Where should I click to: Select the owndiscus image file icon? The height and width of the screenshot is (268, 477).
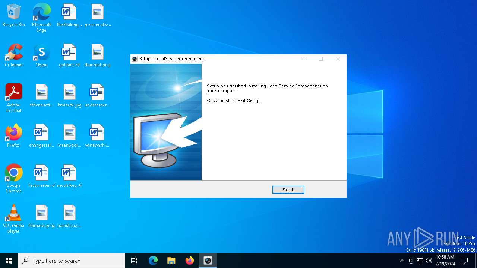[69, 217]
